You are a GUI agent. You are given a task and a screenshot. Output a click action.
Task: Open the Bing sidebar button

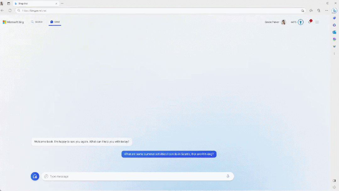click(x=335, y=10)
